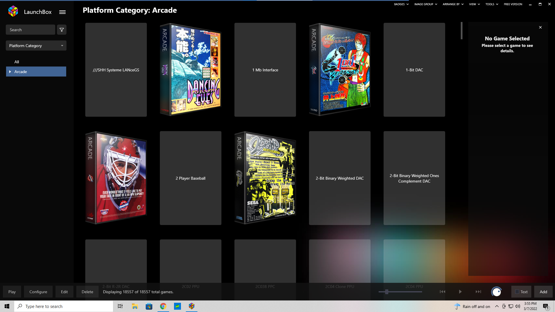The image size is (555, 312).
Task: Click the Edit button
Action: pos(64,292)
